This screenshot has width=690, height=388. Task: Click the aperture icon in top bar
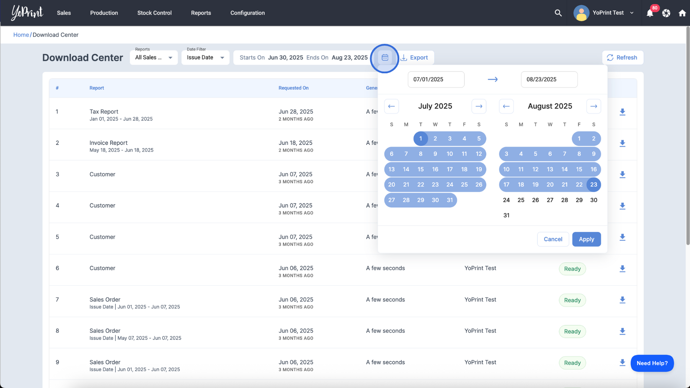click(666, 13)
